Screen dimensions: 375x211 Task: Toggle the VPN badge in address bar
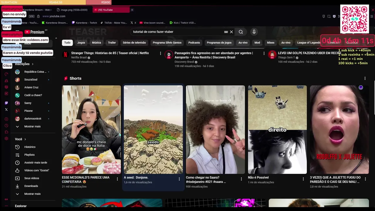32,16
